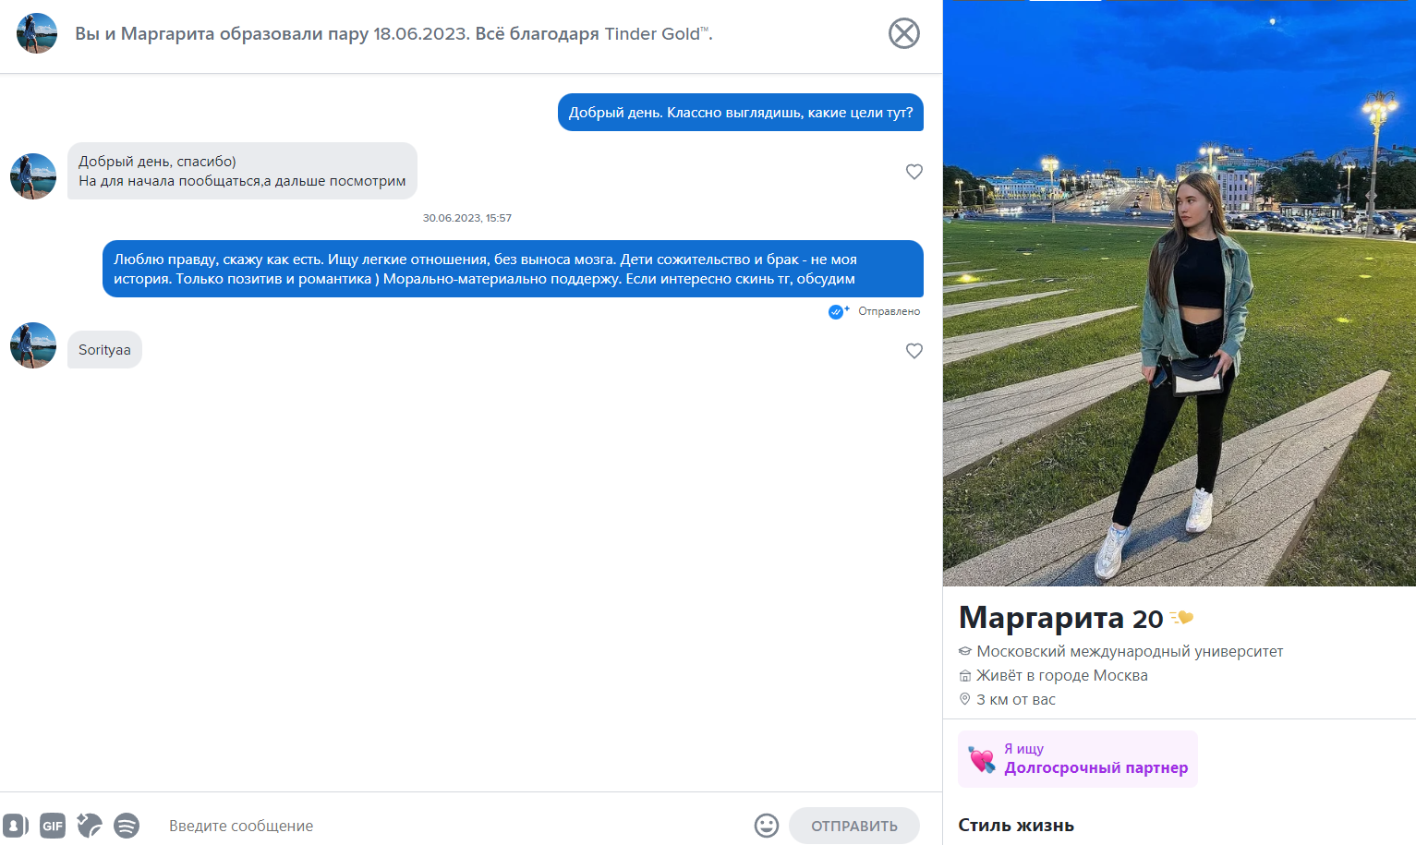Click the contact card share icon
Viewport: 1416px width, 845px height.
pos(16,826)
